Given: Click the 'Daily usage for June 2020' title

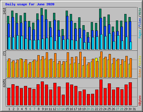Looking at the screenshot, I should coord(30,4).
